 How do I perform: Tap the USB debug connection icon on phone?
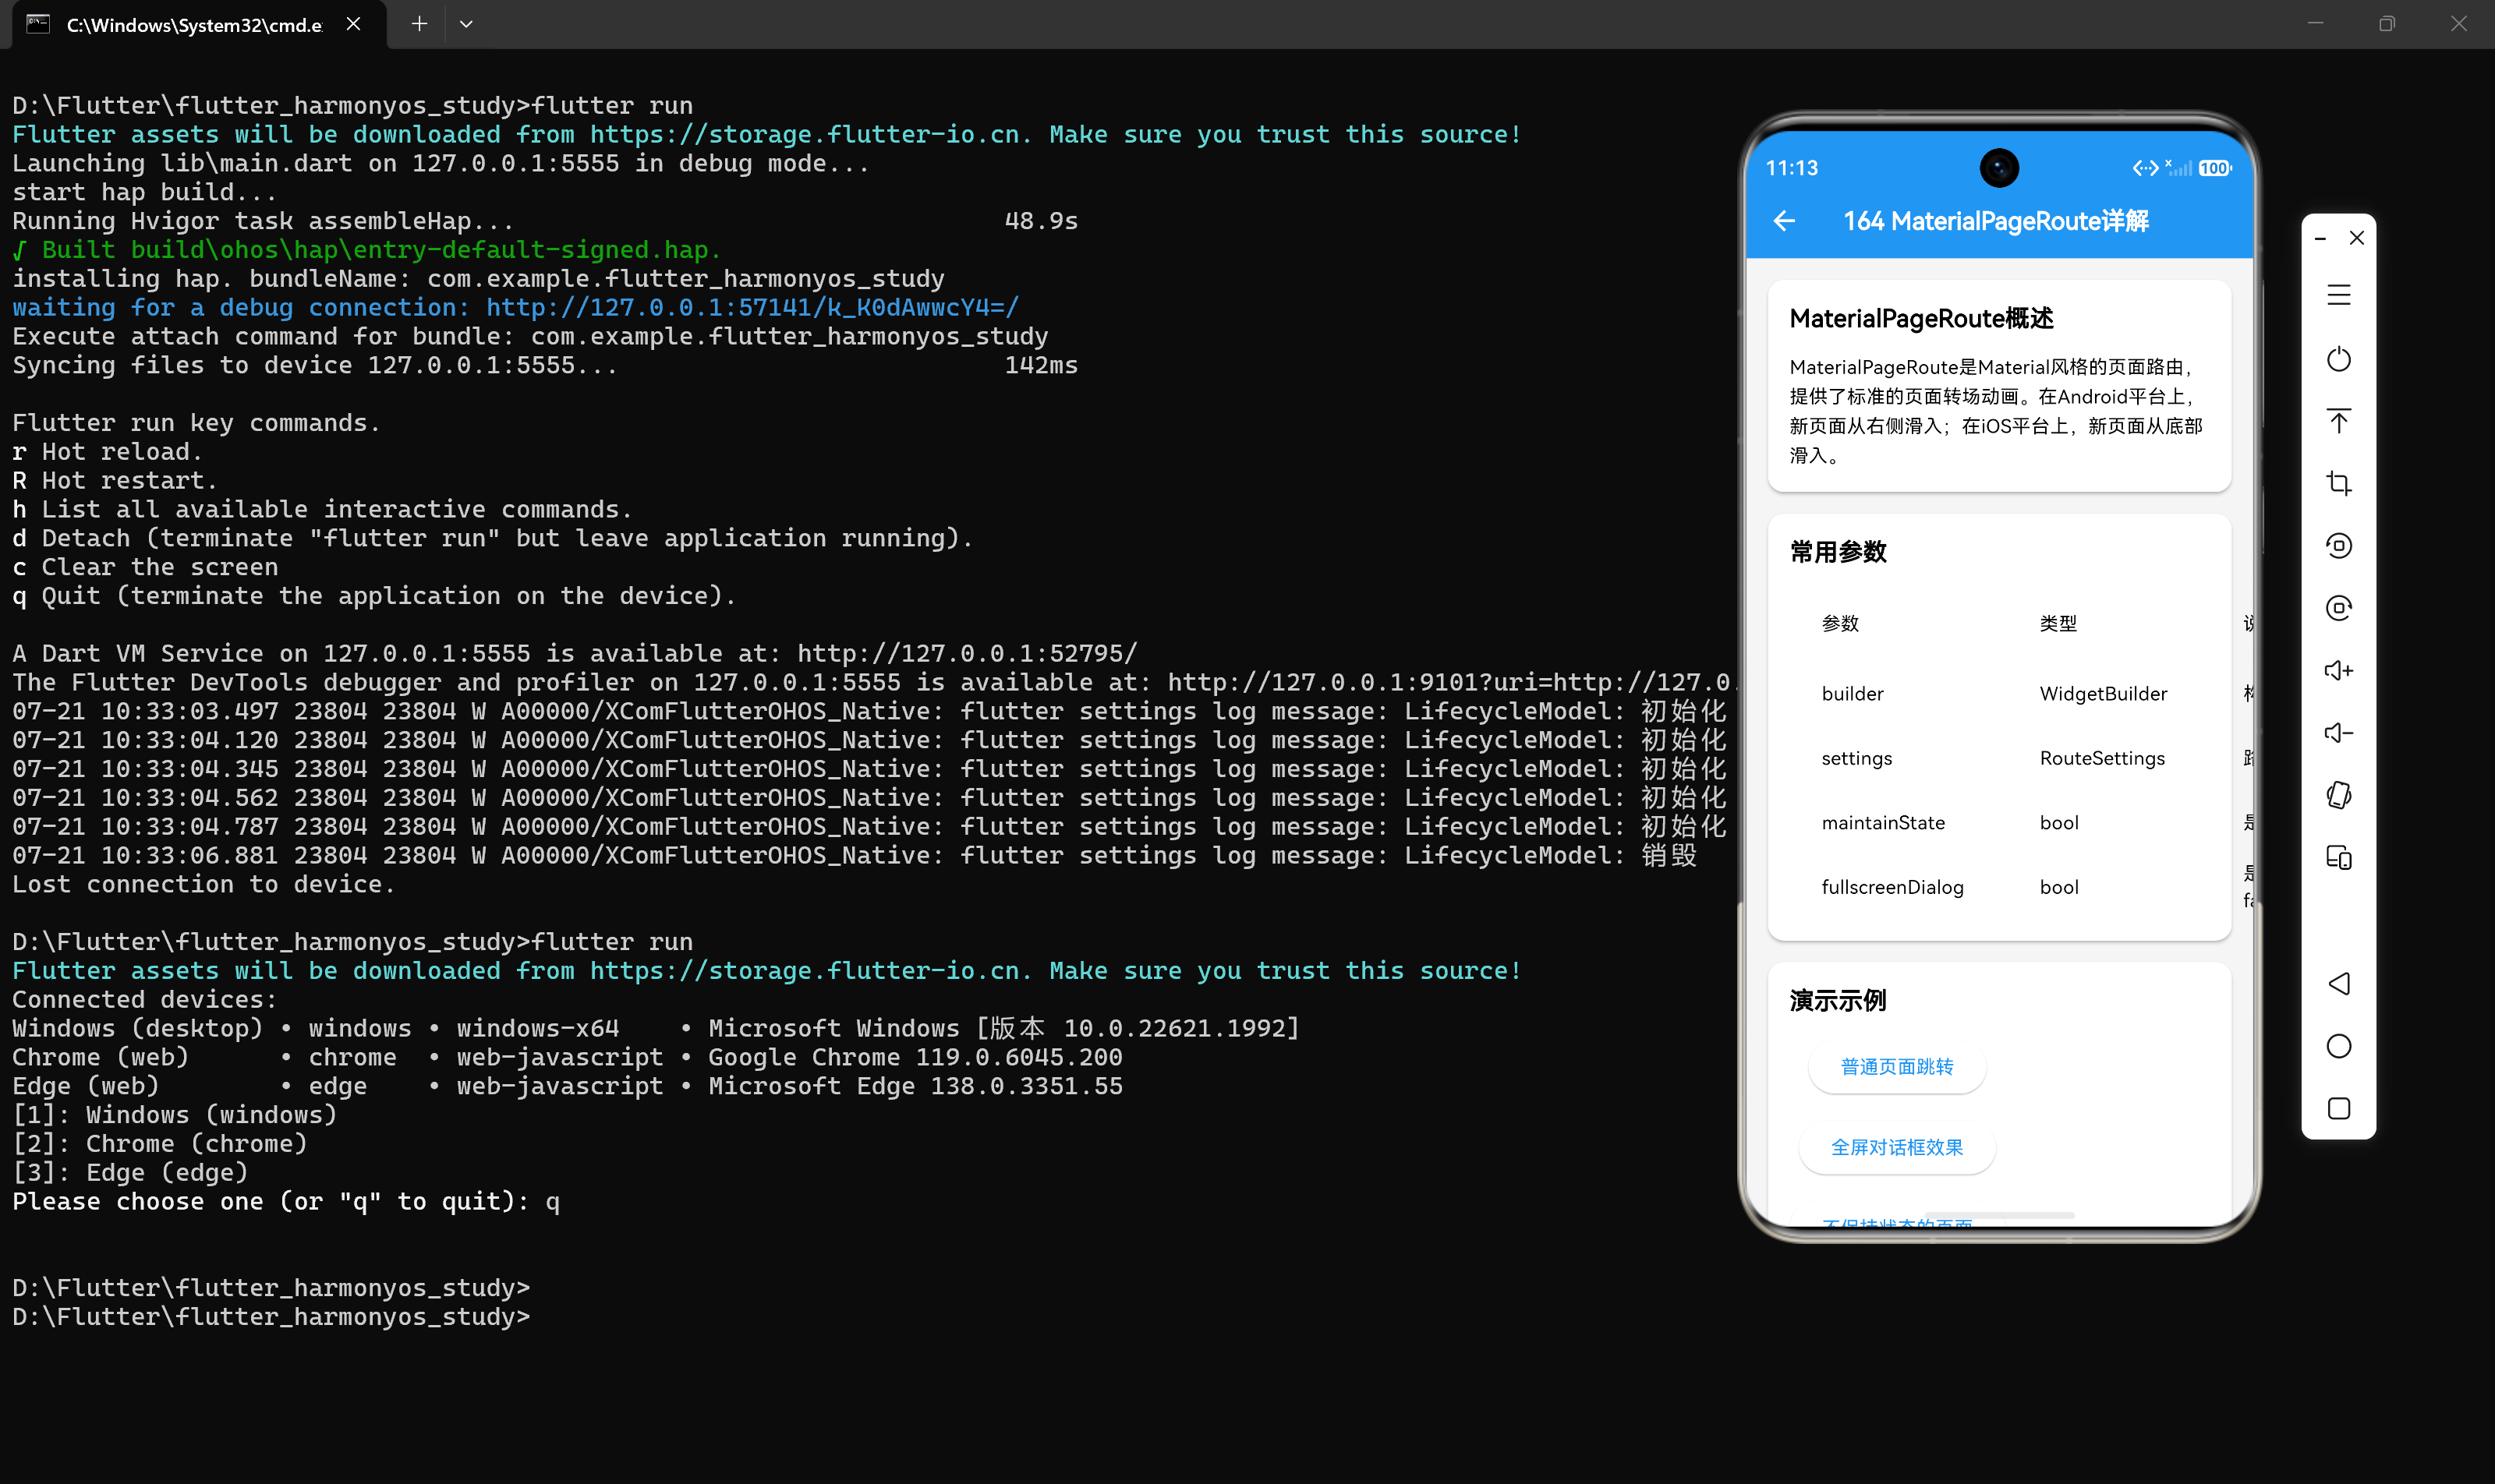tap(2144, 168)
